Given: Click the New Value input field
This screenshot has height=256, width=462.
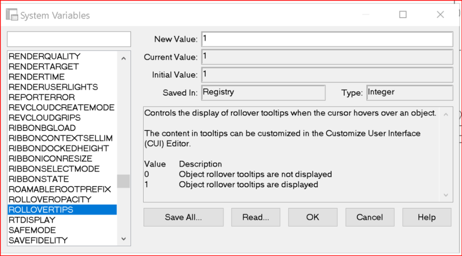Looking at the screenshot, I should tap(326, 39).
